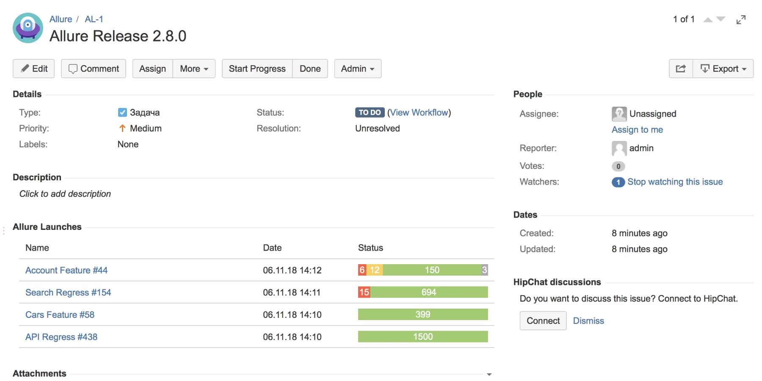Viewport: 762px width, 381px height.
Task: Open the Admin dropdown menu
Action: coord(358,69)
